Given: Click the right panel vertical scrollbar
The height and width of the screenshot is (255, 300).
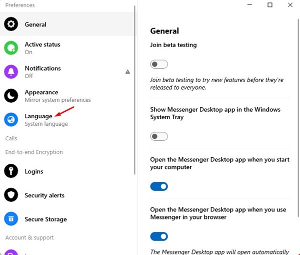Looking at the screenshot, I should [x=298, y=118].
